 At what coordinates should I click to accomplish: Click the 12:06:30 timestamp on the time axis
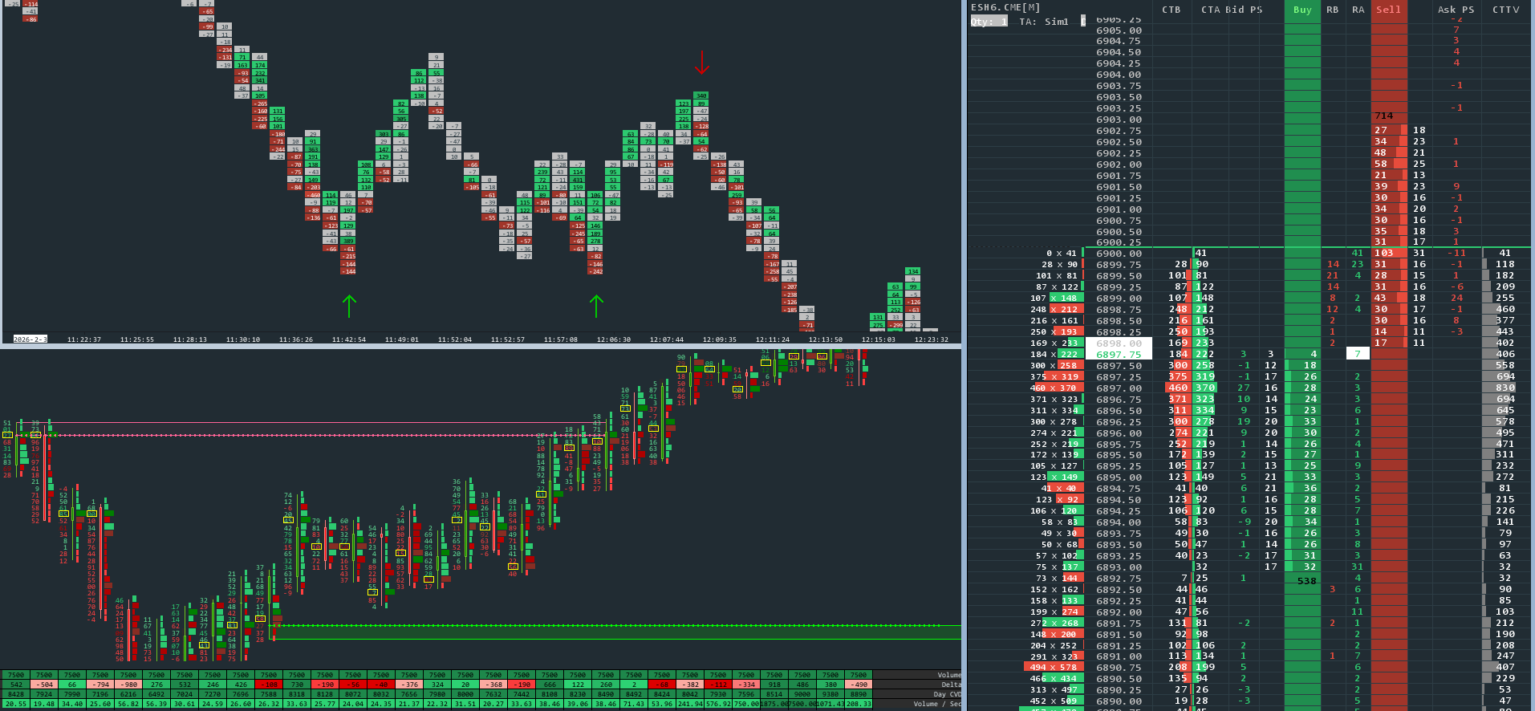point(614,339)
